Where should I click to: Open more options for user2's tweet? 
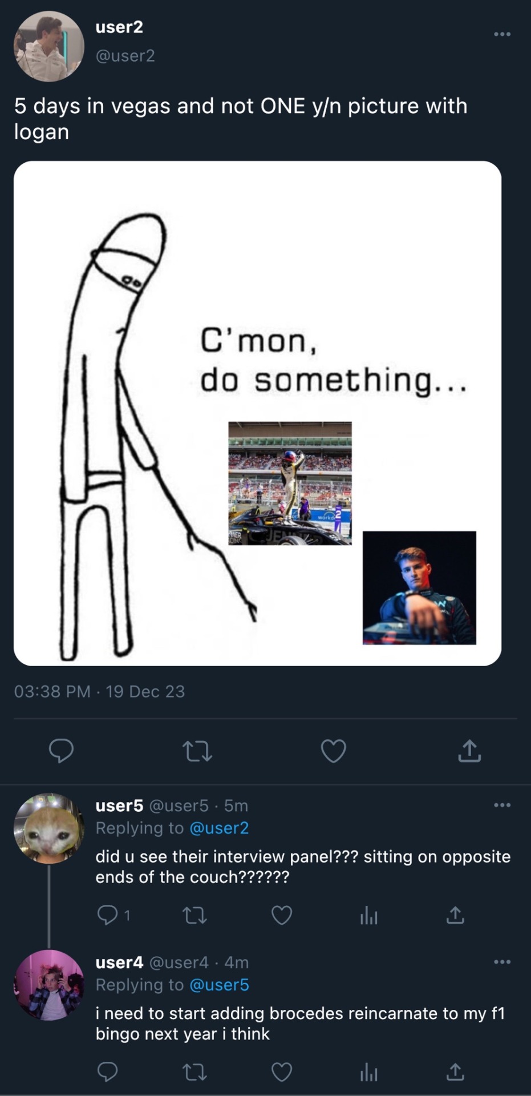click(x=502, y=34)
